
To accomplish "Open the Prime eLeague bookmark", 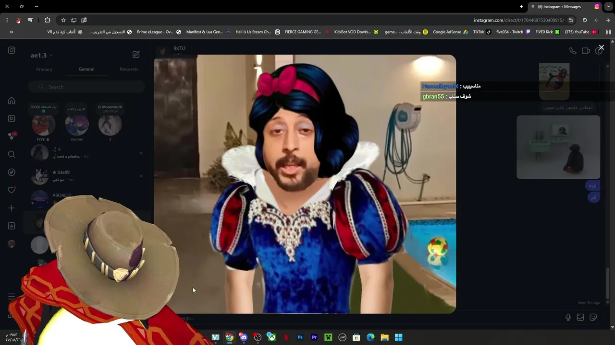I will [159, 32].
